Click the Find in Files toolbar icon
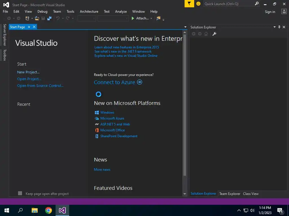This screenshot has width=289, height=216. click(158, 18)
